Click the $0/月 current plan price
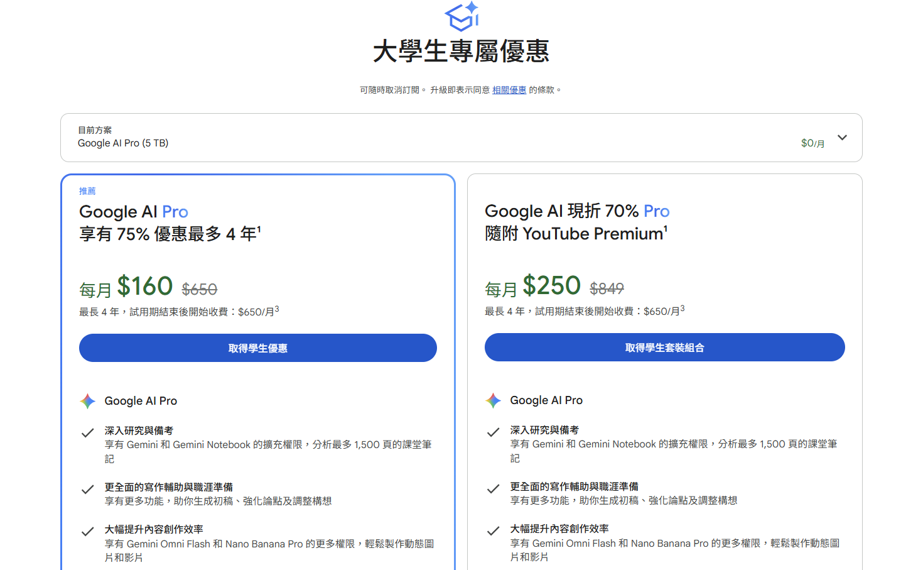The width and height of the screenshot is (901, 570). [x=812, y=143]
